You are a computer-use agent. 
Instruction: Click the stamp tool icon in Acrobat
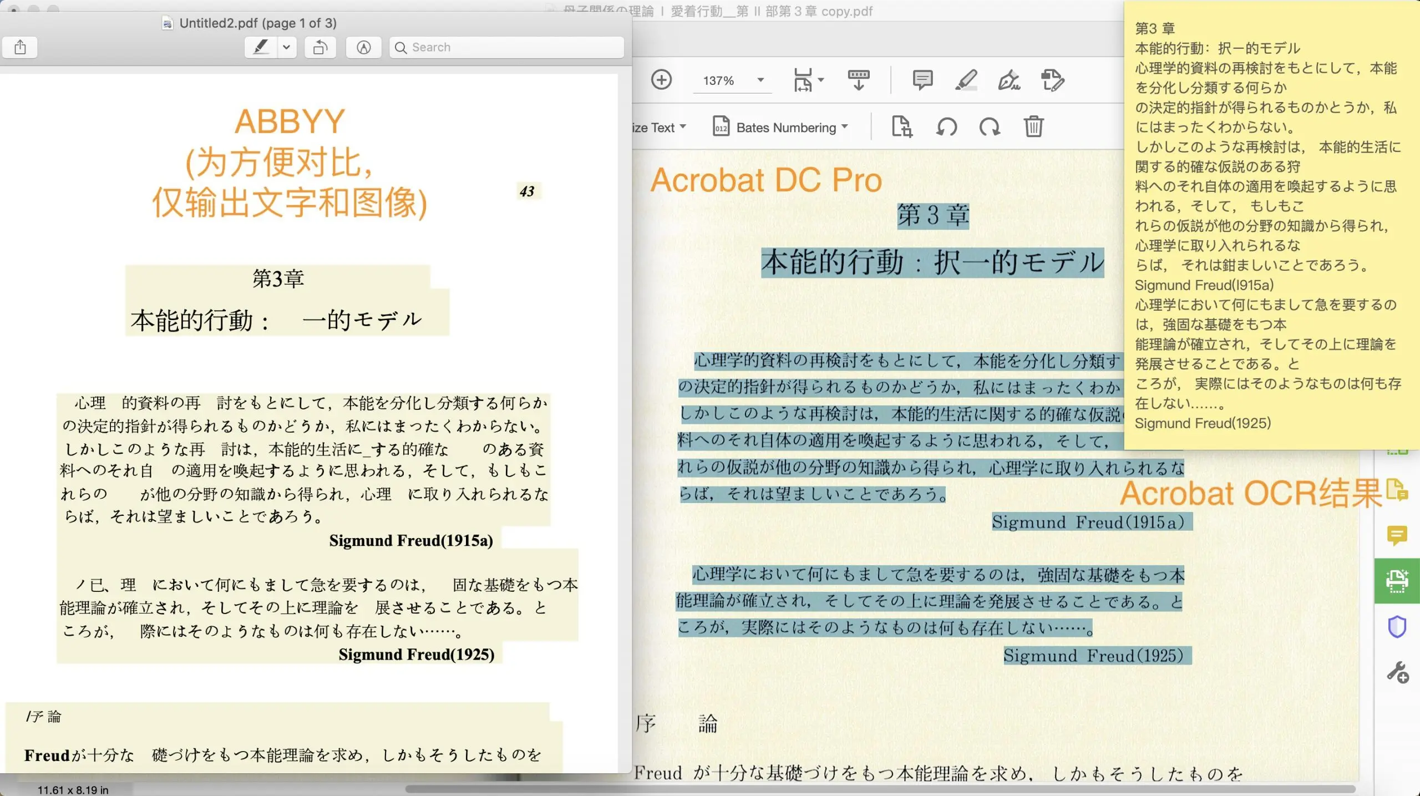coord(1052,80)
